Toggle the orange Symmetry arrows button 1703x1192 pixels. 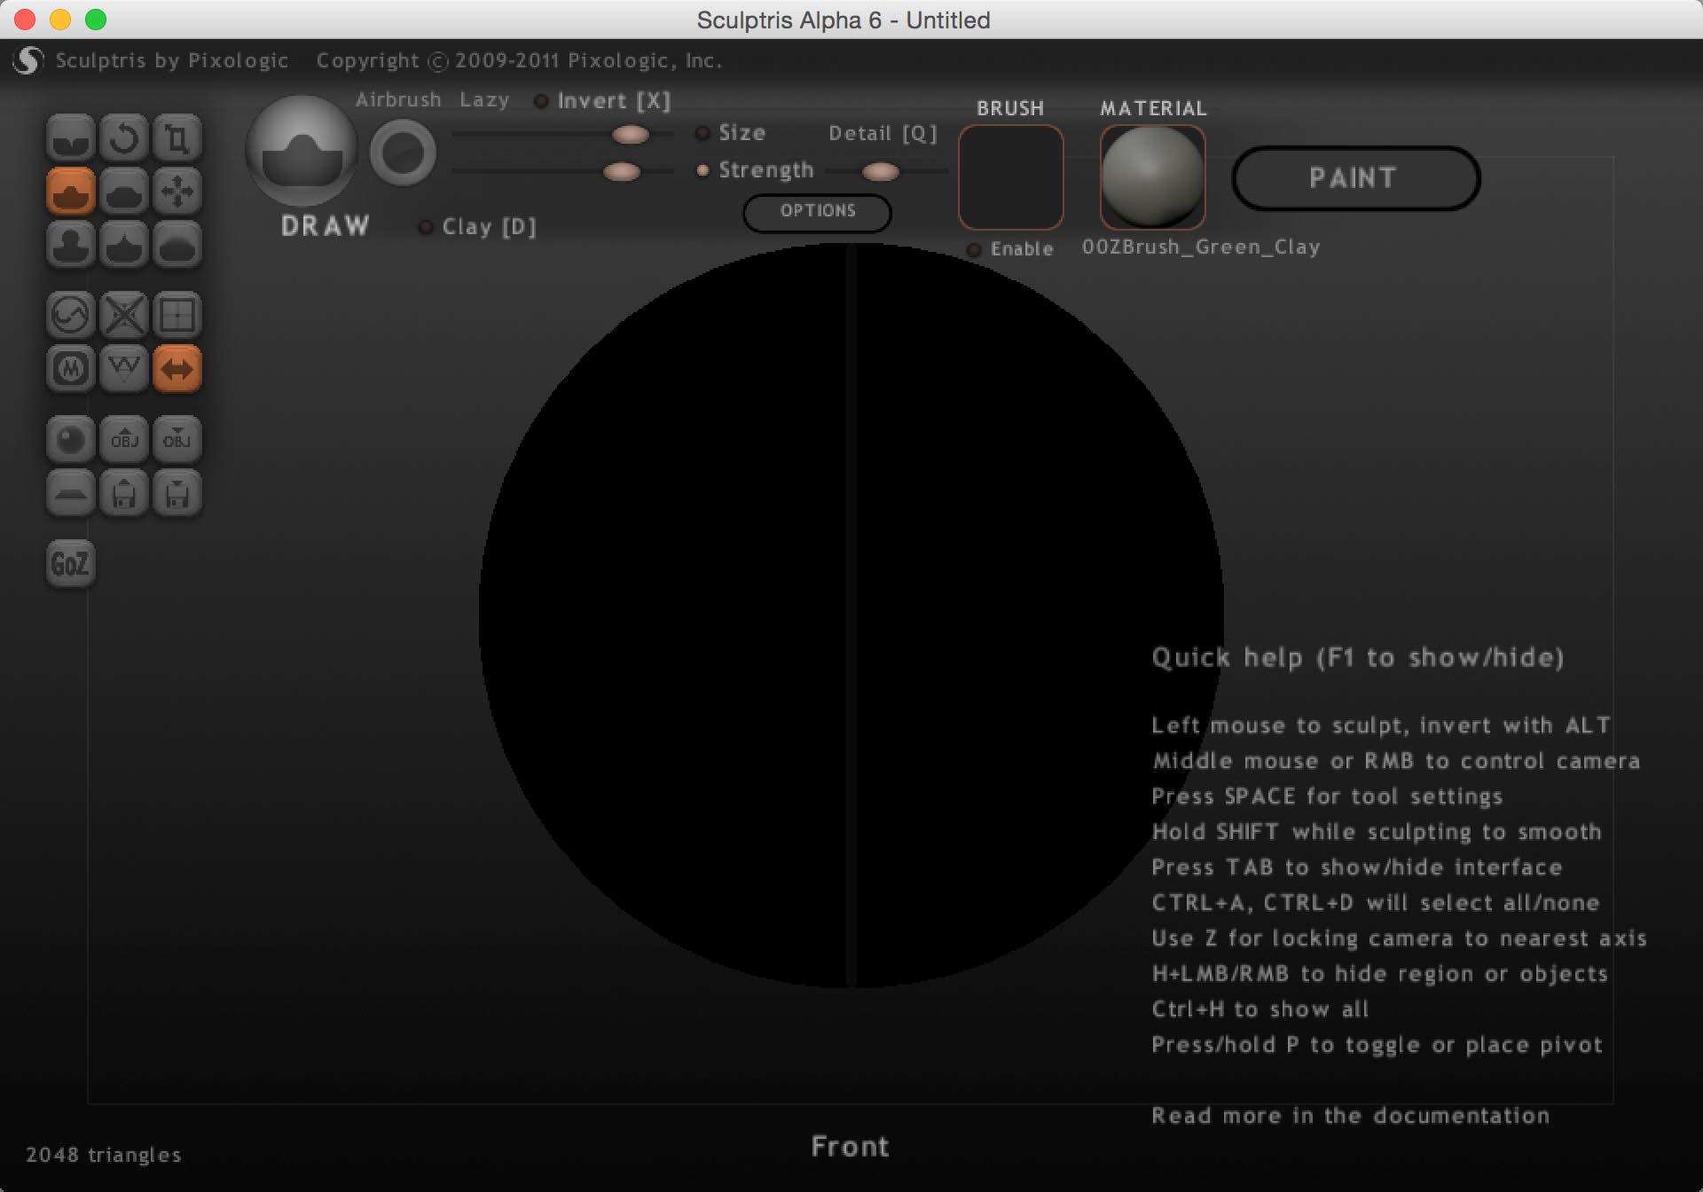click(x=177, y=369)
